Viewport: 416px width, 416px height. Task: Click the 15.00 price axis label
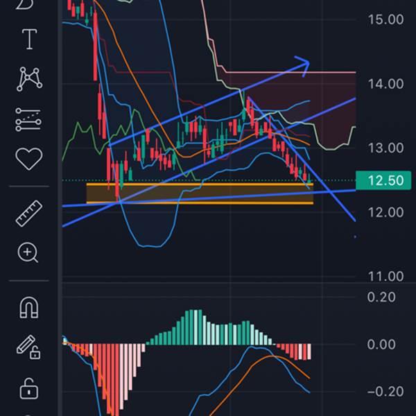click(385, 19)
